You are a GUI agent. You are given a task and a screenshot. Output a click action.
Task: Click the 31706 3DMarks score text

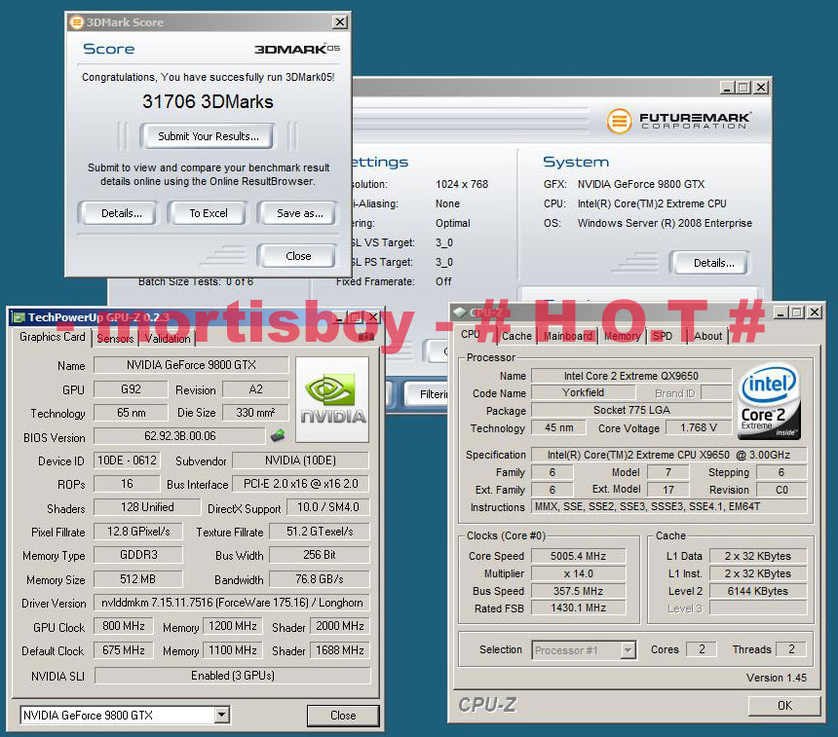point(208,101)
